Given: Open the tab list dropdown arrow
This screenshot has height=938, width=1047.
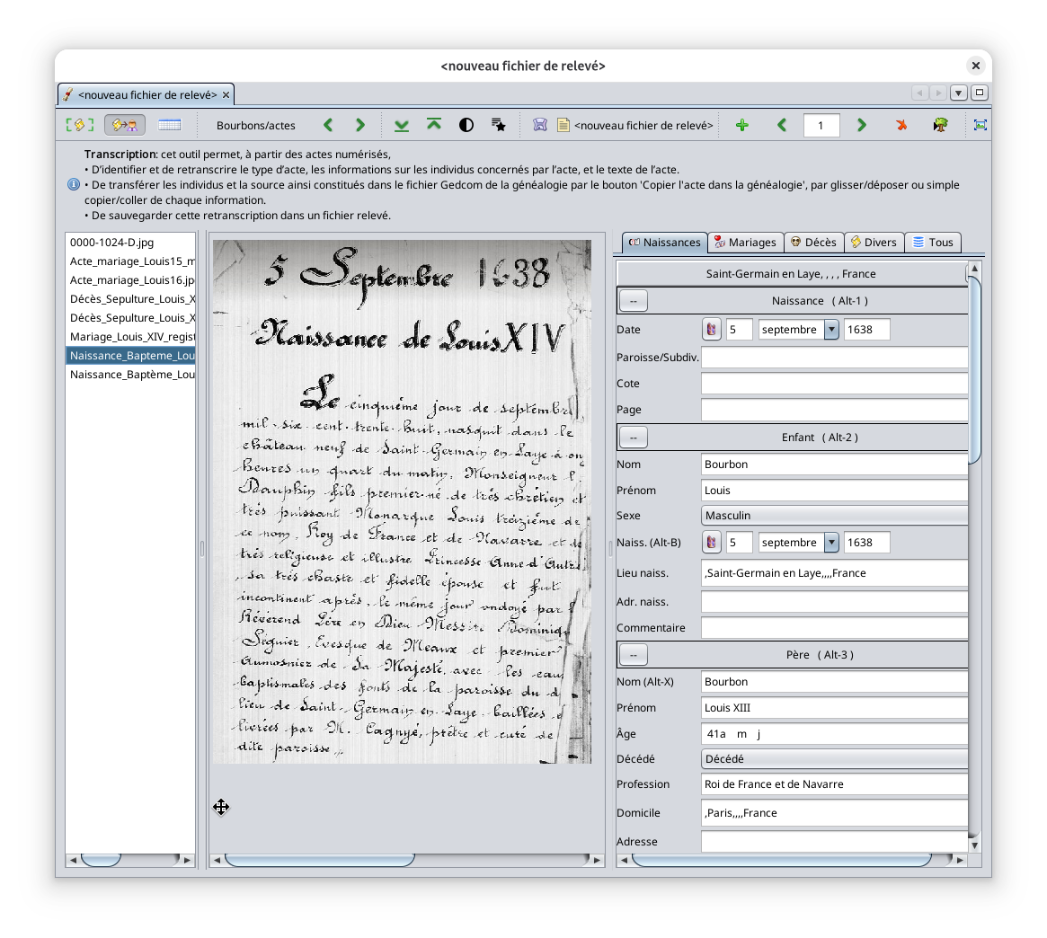Looking at the screenshot, I should 958,93.
